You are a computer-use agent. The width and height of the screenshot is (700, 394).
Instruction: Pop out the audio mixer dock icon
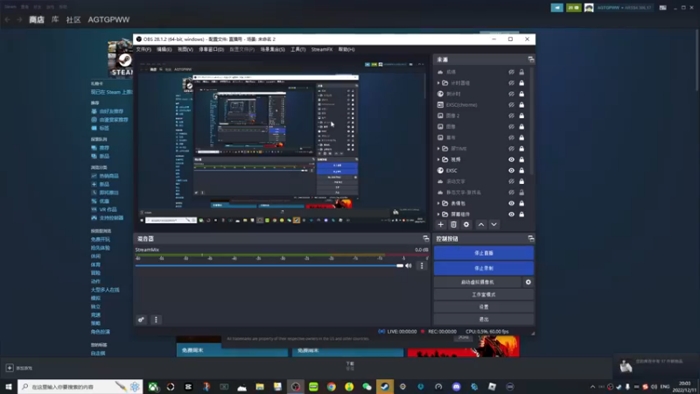(425, 238)
